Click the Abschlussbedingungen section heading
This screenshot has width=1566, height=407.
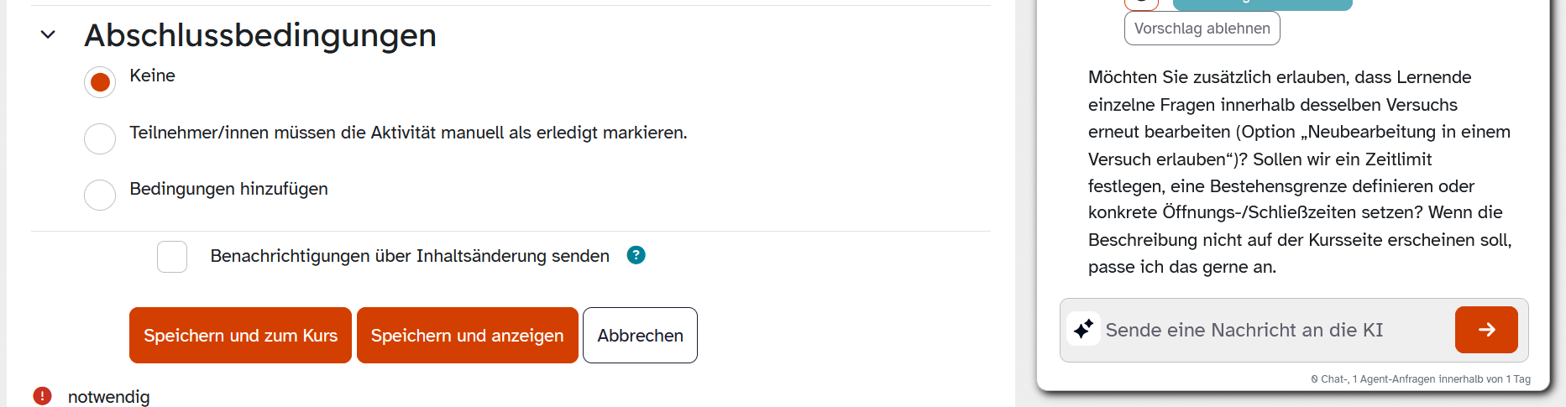click(260, 35)
